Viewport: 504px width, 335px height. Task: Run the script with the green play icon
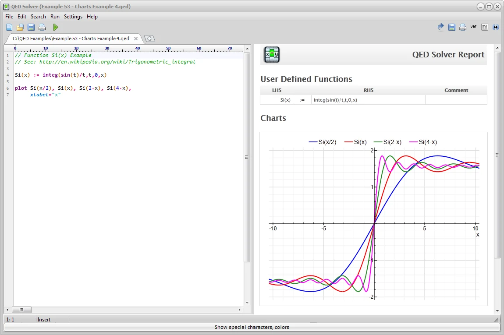tap(56, 27)
